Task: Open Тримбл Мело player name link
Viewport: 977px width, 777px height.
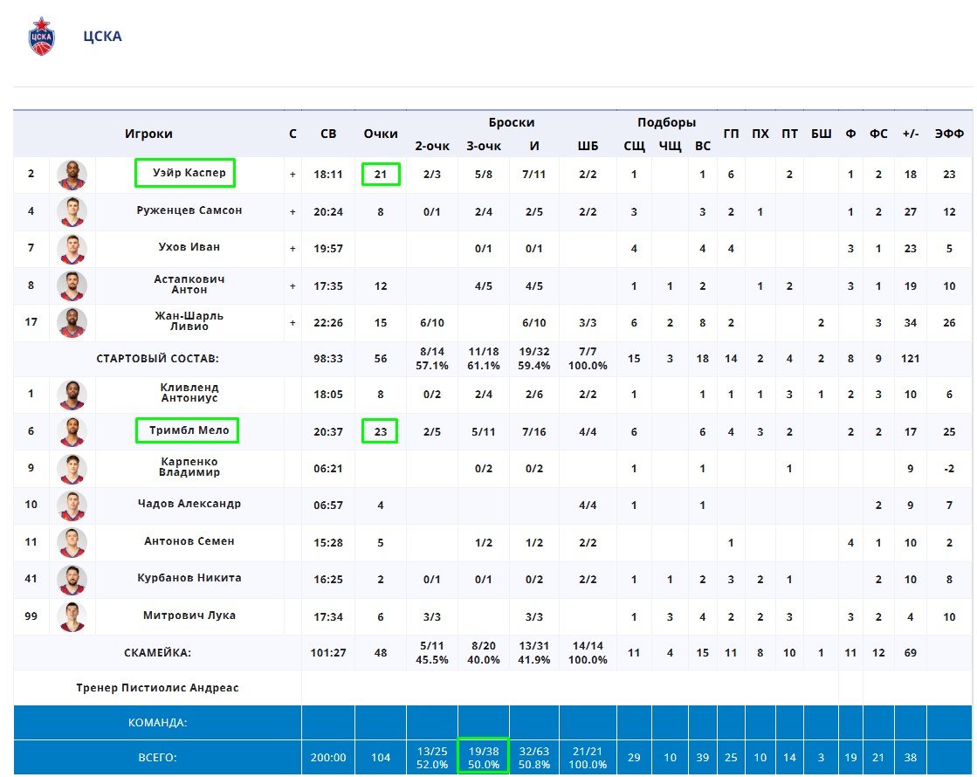Action: tap(187, 430)
